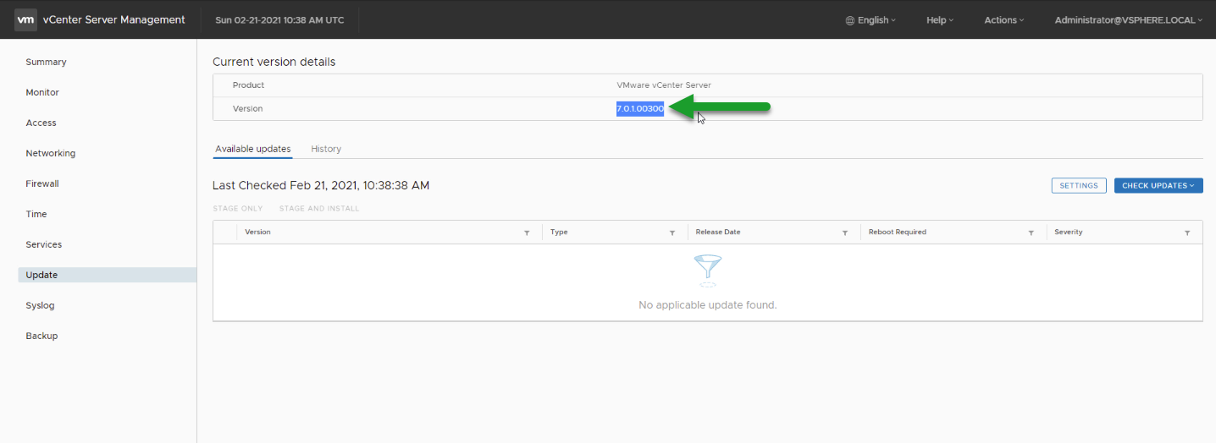Expand the CHECK UPDATES dropdown button
The width and height of the screenshot is (1216, 443).
1158,186
